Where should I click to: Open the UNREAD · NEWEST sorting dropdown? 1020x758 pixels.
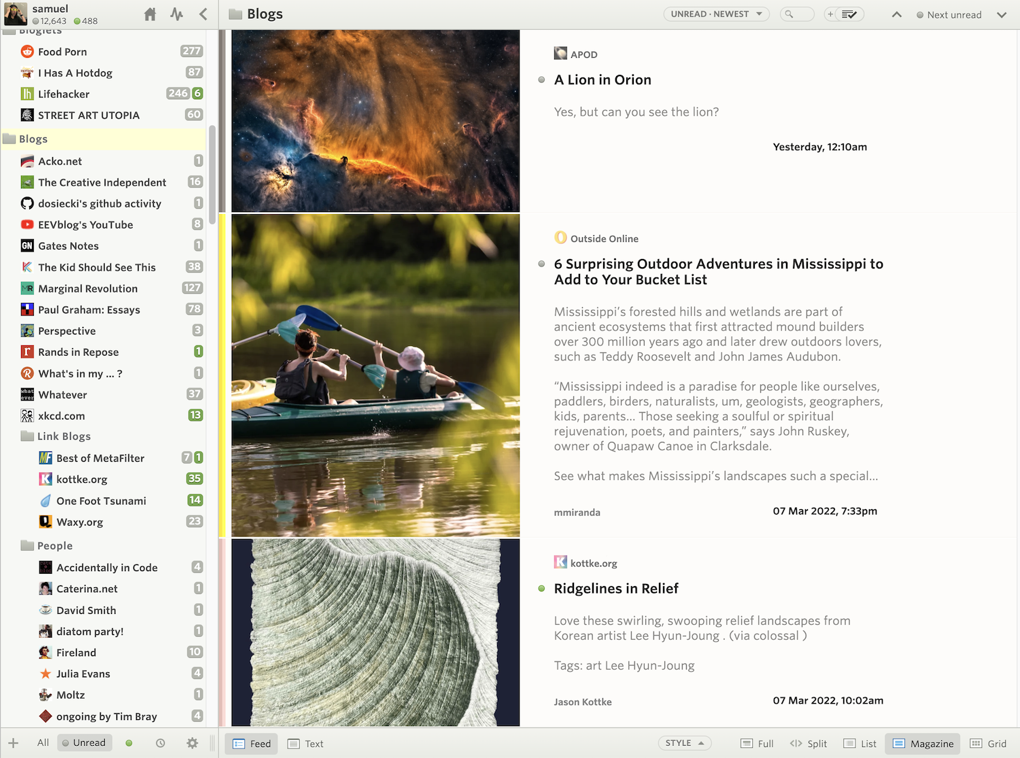[716, 13]
